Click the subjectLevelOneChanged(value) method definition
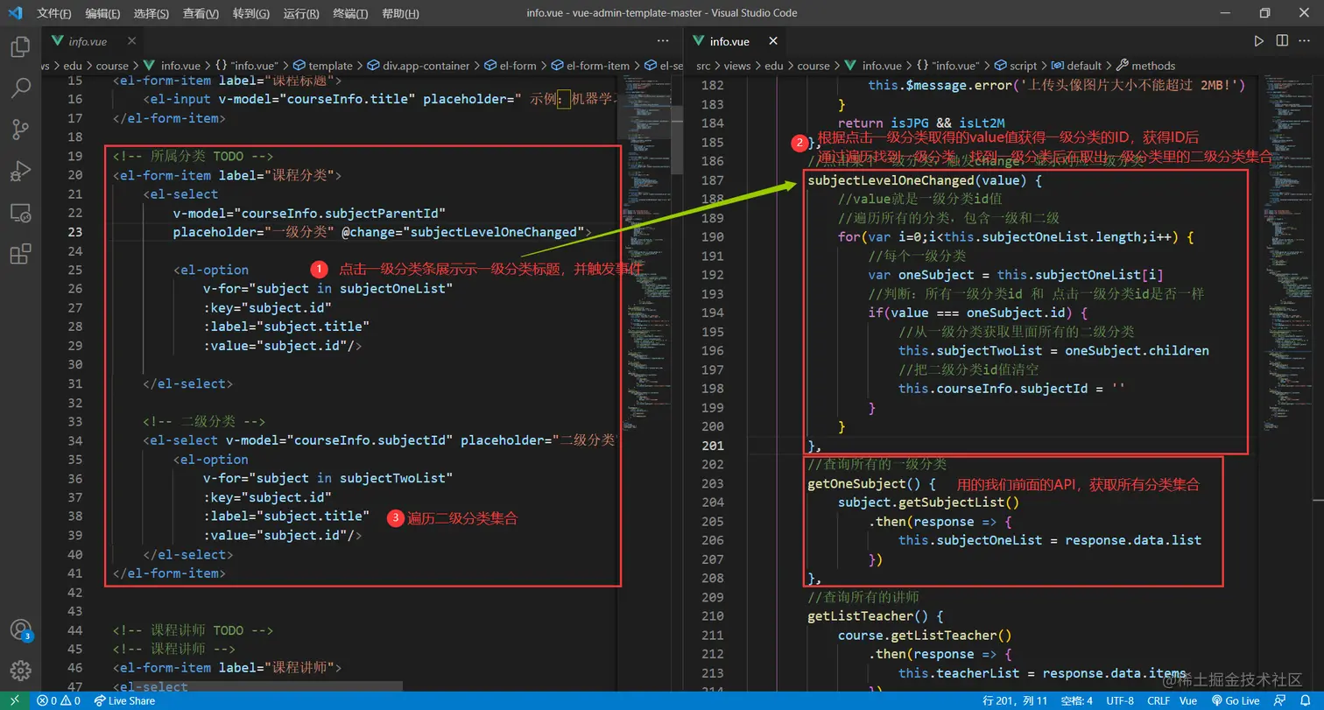Viewport: 1324px width, 710px height. pyautogui.click(x=925, y=180)
